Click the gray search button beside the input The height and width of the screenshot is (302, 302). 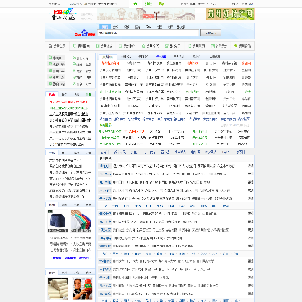point(211,34)
